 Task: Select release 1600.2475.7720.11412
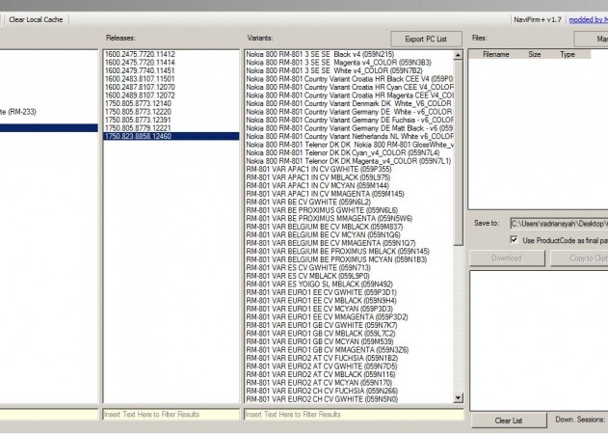click(140, 54)
